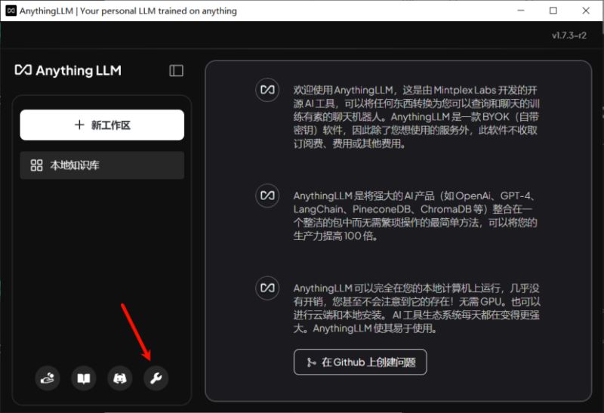
Task: Maximize the AnythingLLM window
Action: [x=553, y=11]
